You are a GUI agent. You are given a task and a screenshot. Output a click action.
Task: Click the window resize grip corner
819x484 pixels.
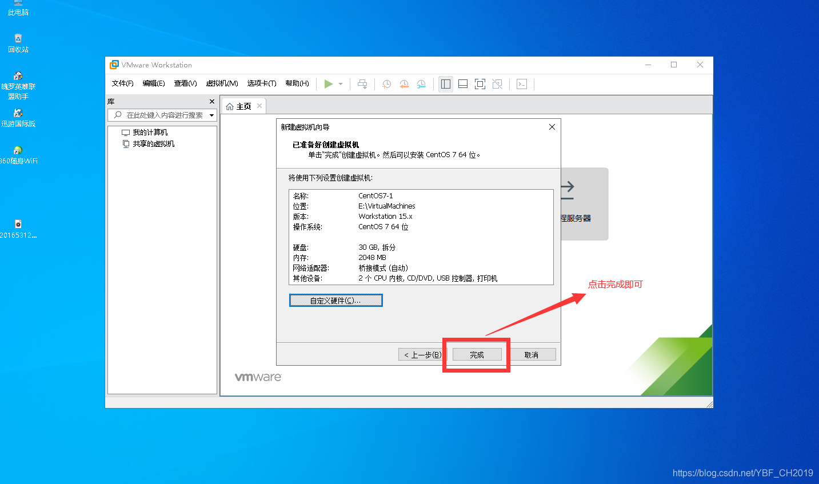point(709,404)
